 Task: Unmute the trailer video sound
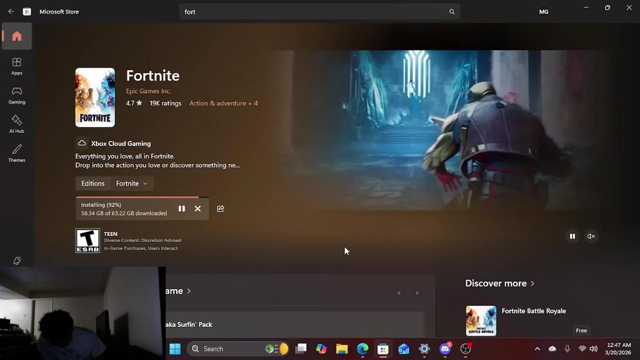[x=591, y=236]
